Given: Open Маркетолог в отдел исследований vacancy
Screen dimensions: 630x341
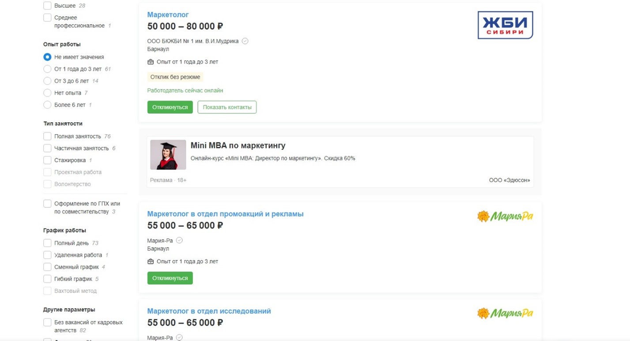Looking at the screenshot, I should point(209,311).
